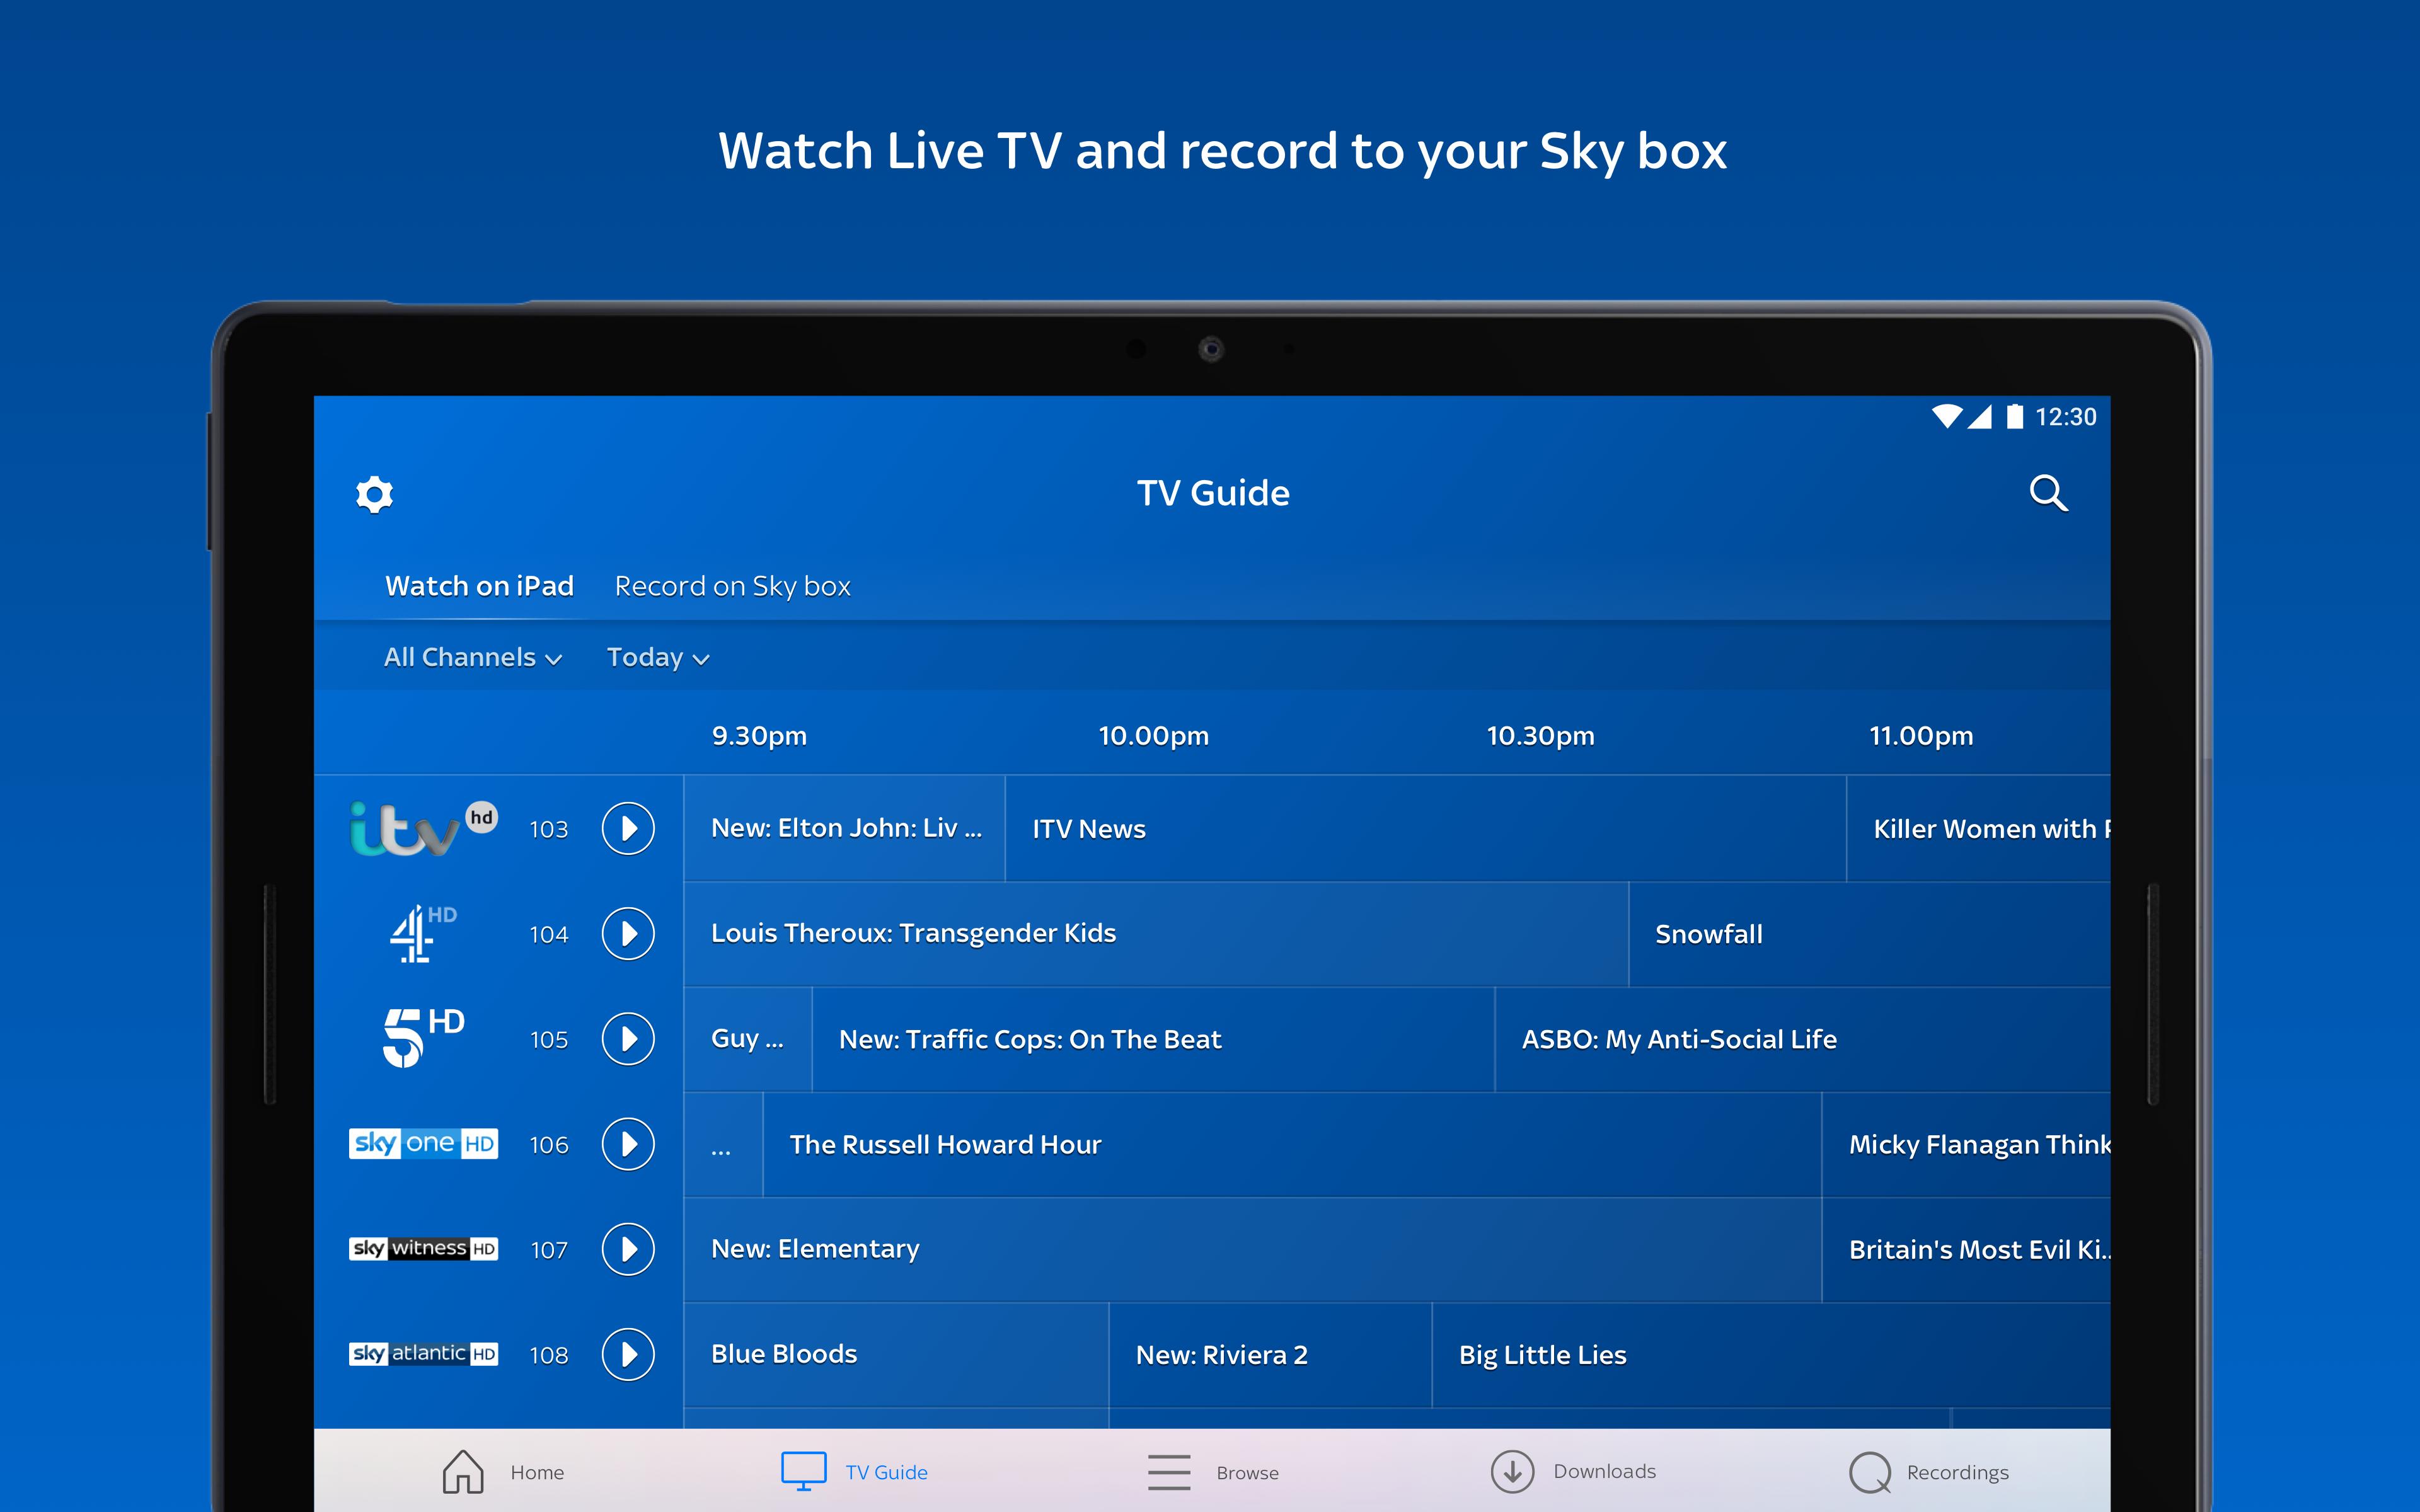Select channel number 107

[x=549, y=1250]
